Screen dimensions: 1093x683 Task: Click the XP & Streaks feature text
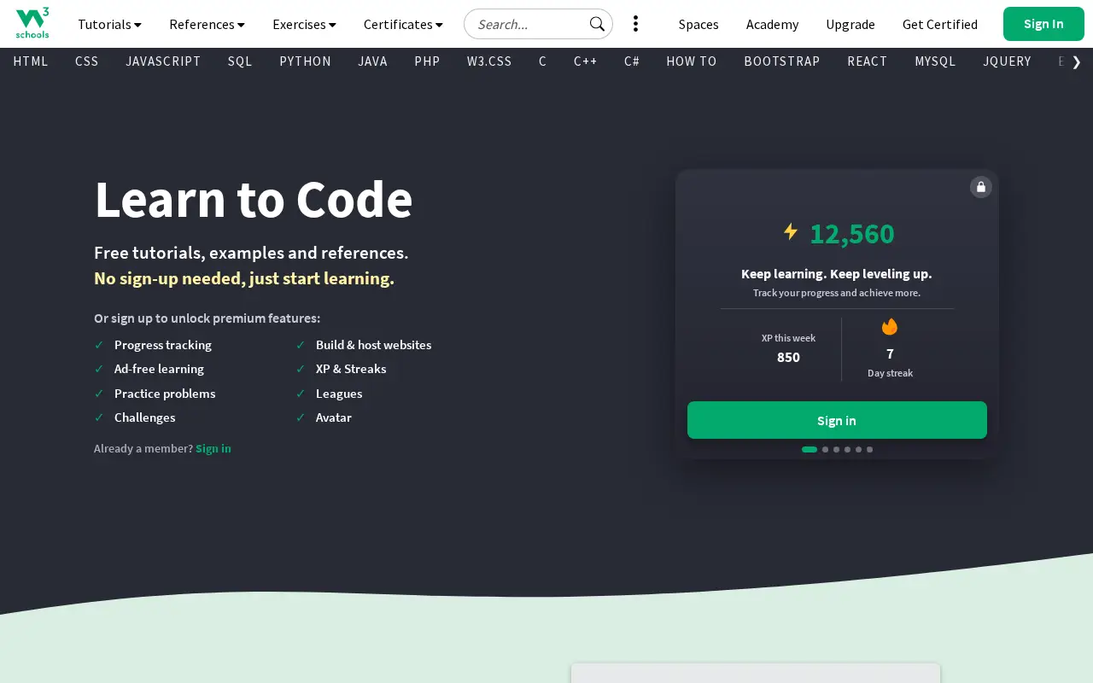point(351,369)
